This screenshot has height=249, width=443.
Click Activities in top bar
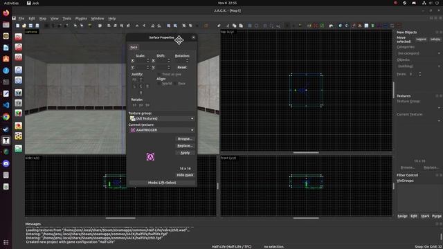click(11, 3)
